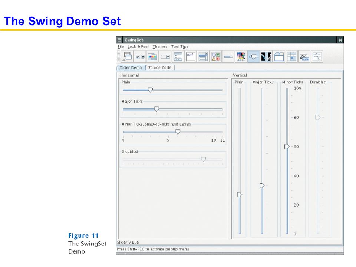Screen dimensions: 356x267
Task: Open the tabbed pane demo icon
Action: tap(279, 56)
